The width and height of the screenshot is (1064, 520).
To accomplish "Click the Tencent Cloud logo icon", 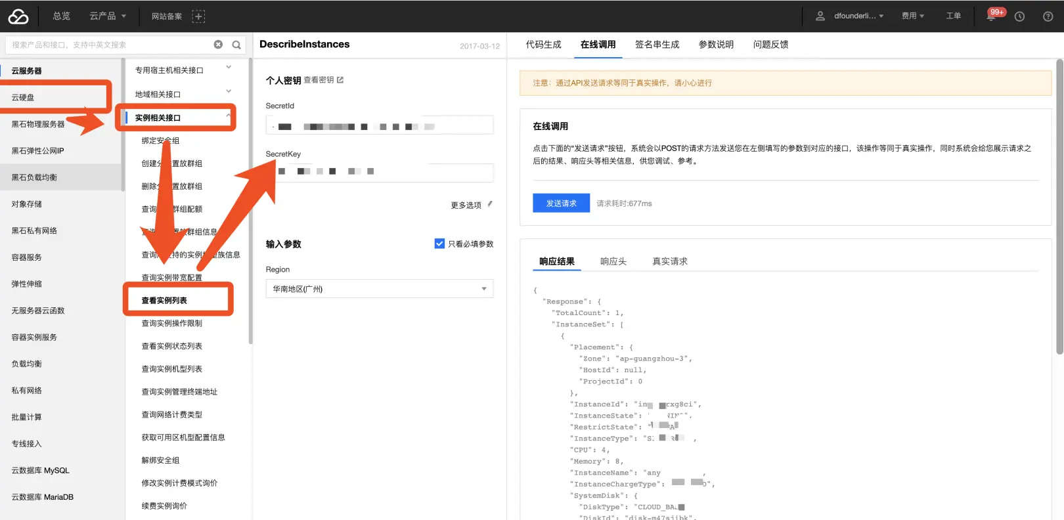I will point(18,16).
